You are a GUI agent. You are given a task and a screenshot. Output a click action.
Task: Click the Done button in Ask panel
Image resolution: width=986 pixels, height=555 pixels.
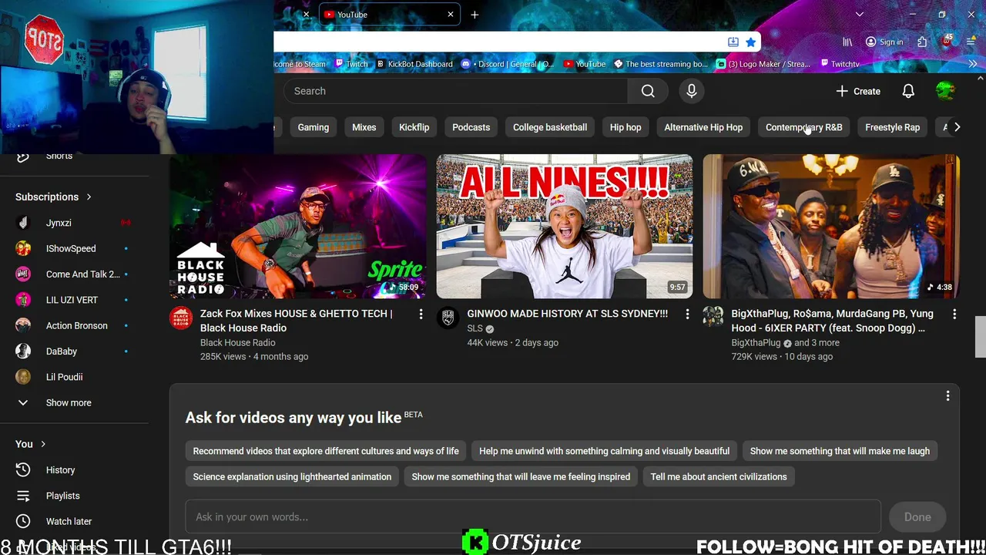coord(917,517)
